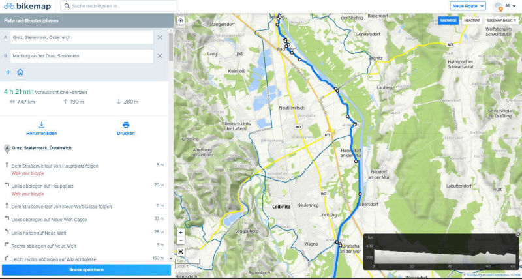The width and height of the screenshot is (522, 279).
Task: Toggle the Heatmap overlay
Action: [472, 20]
